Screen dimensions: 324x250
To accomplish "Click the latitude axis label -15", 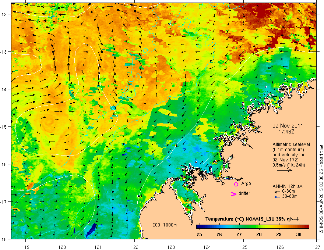I will click(x=4, y=126).
